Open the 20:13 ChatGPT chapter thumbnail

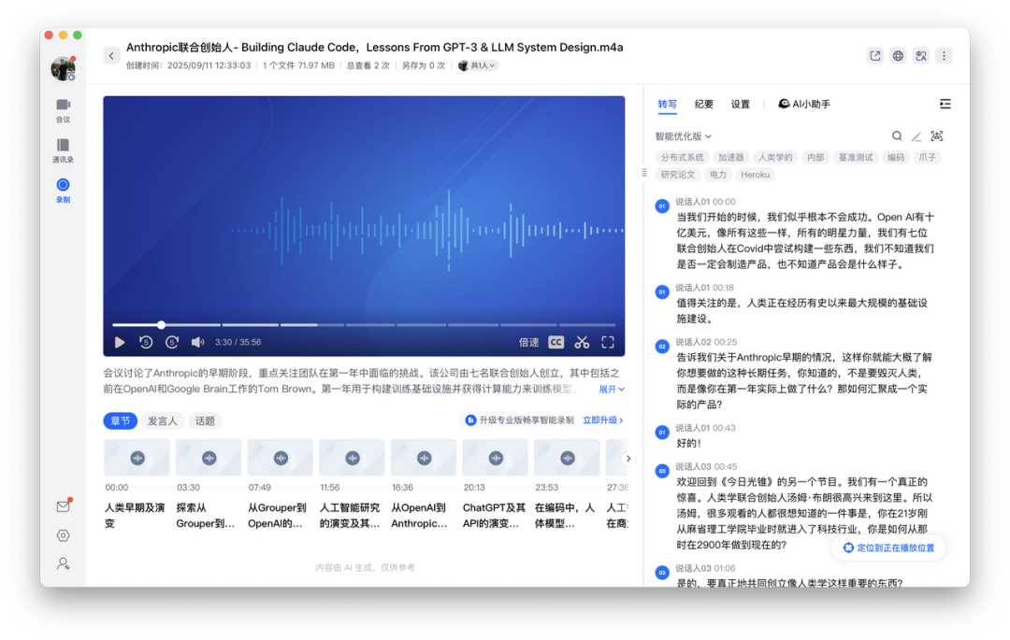pyautogui.click(x=496, y=458)
